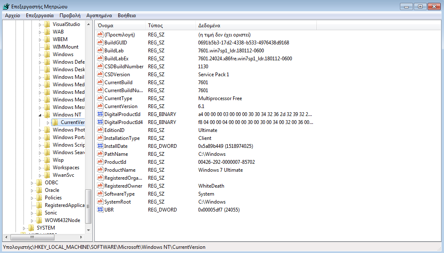
Task: Click the Registry Editor title bar icon
Action: [6, 6]
